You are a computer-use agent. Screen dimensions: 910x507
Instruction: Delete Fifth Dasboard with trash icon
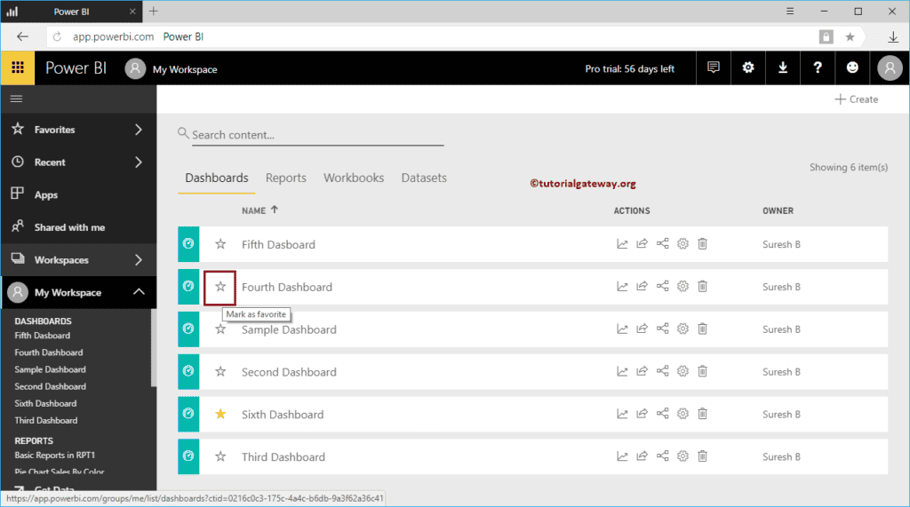click(702, 244)
